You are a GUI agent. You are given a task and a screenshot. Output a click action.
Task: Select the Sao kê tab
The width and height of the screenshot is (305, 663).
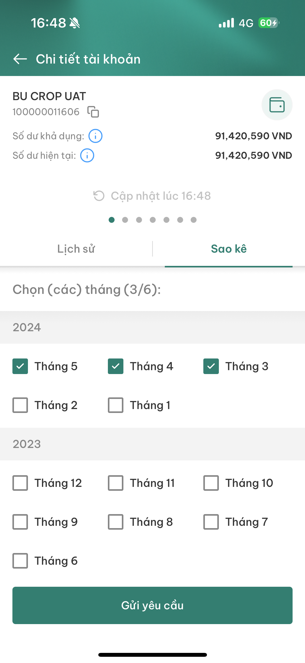tap(229, 249)
